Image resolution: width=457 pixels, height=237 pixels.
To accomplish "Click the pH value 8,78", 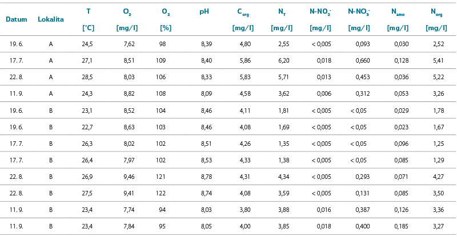I will tap(206, 177).
